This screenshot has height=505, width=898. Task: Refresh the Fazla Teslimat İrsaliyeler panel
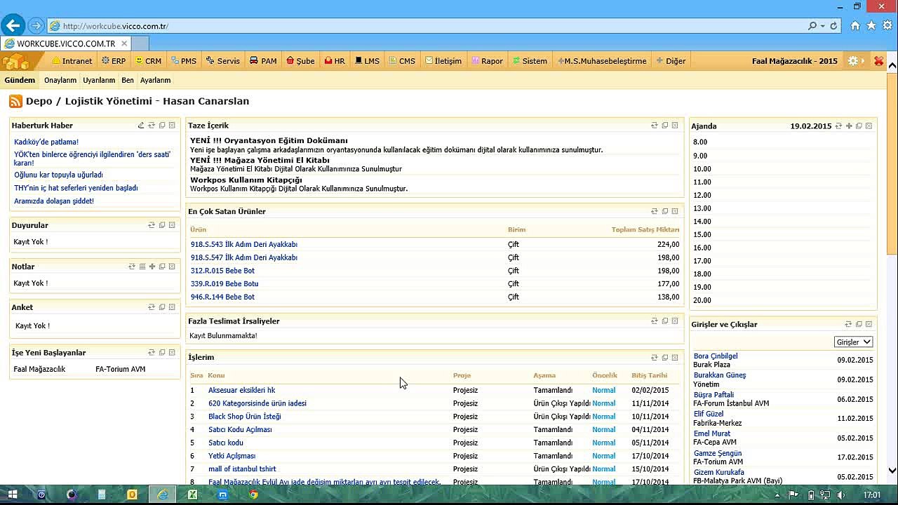click(655, 321)
